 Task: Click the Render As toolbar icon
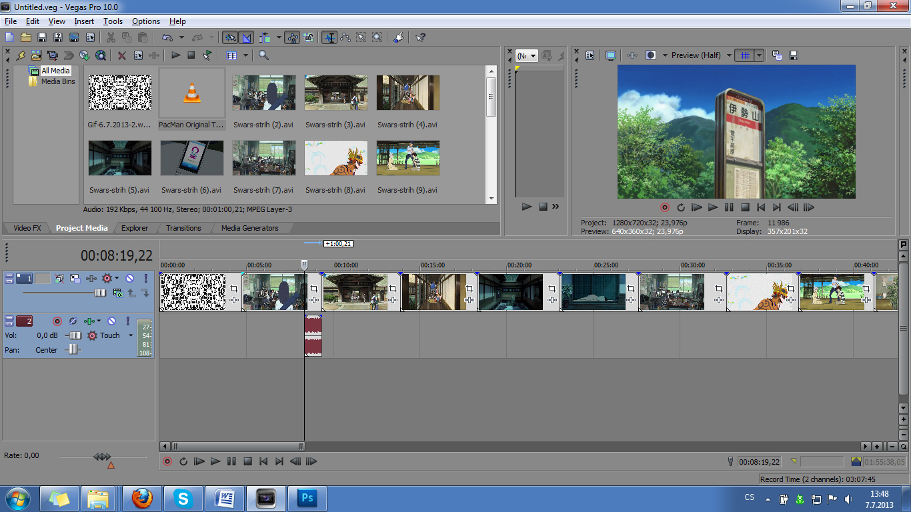73,38
